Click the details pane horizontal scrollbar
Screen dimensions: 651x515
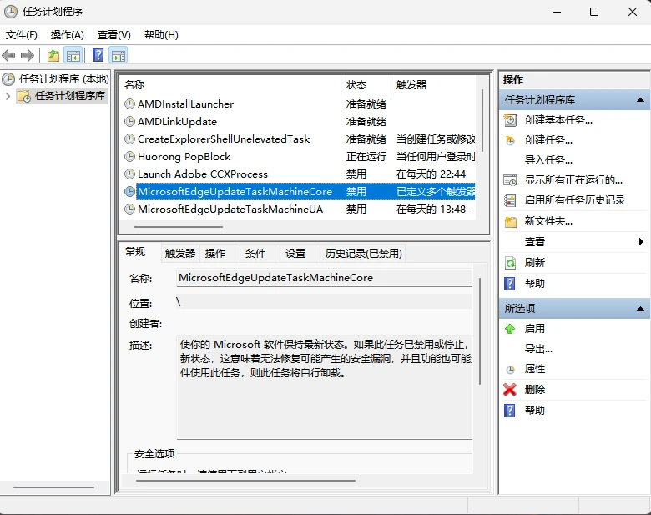[245, 481]
